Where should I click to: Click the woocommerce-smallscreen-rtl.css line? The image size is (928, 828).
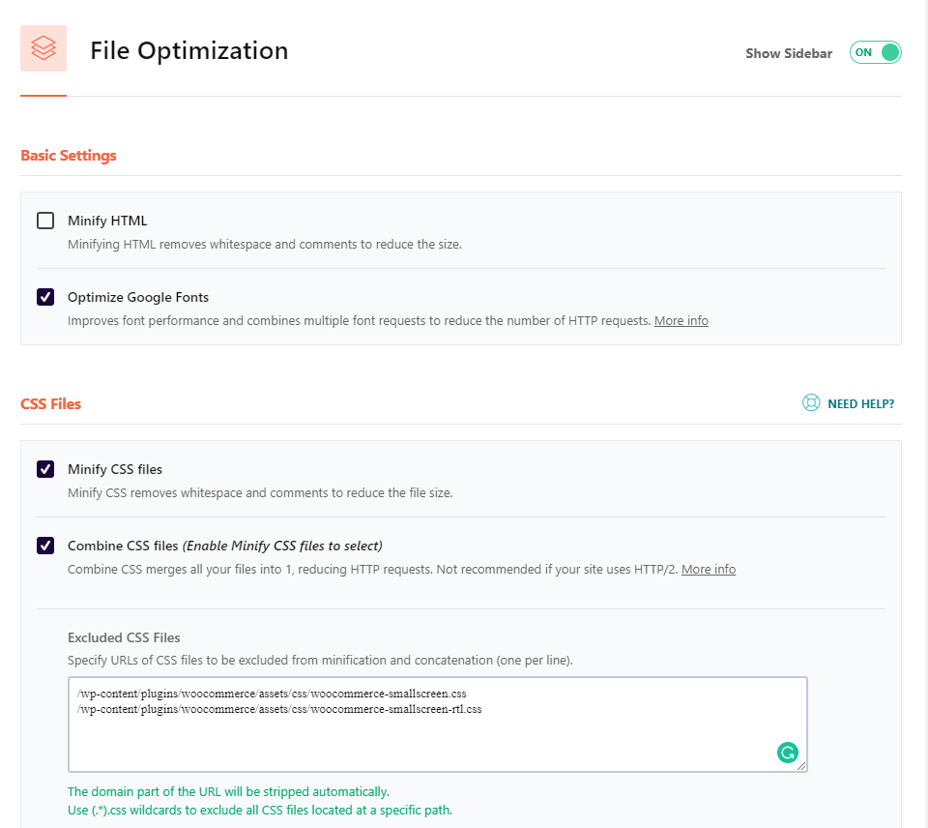pos(279,709)
